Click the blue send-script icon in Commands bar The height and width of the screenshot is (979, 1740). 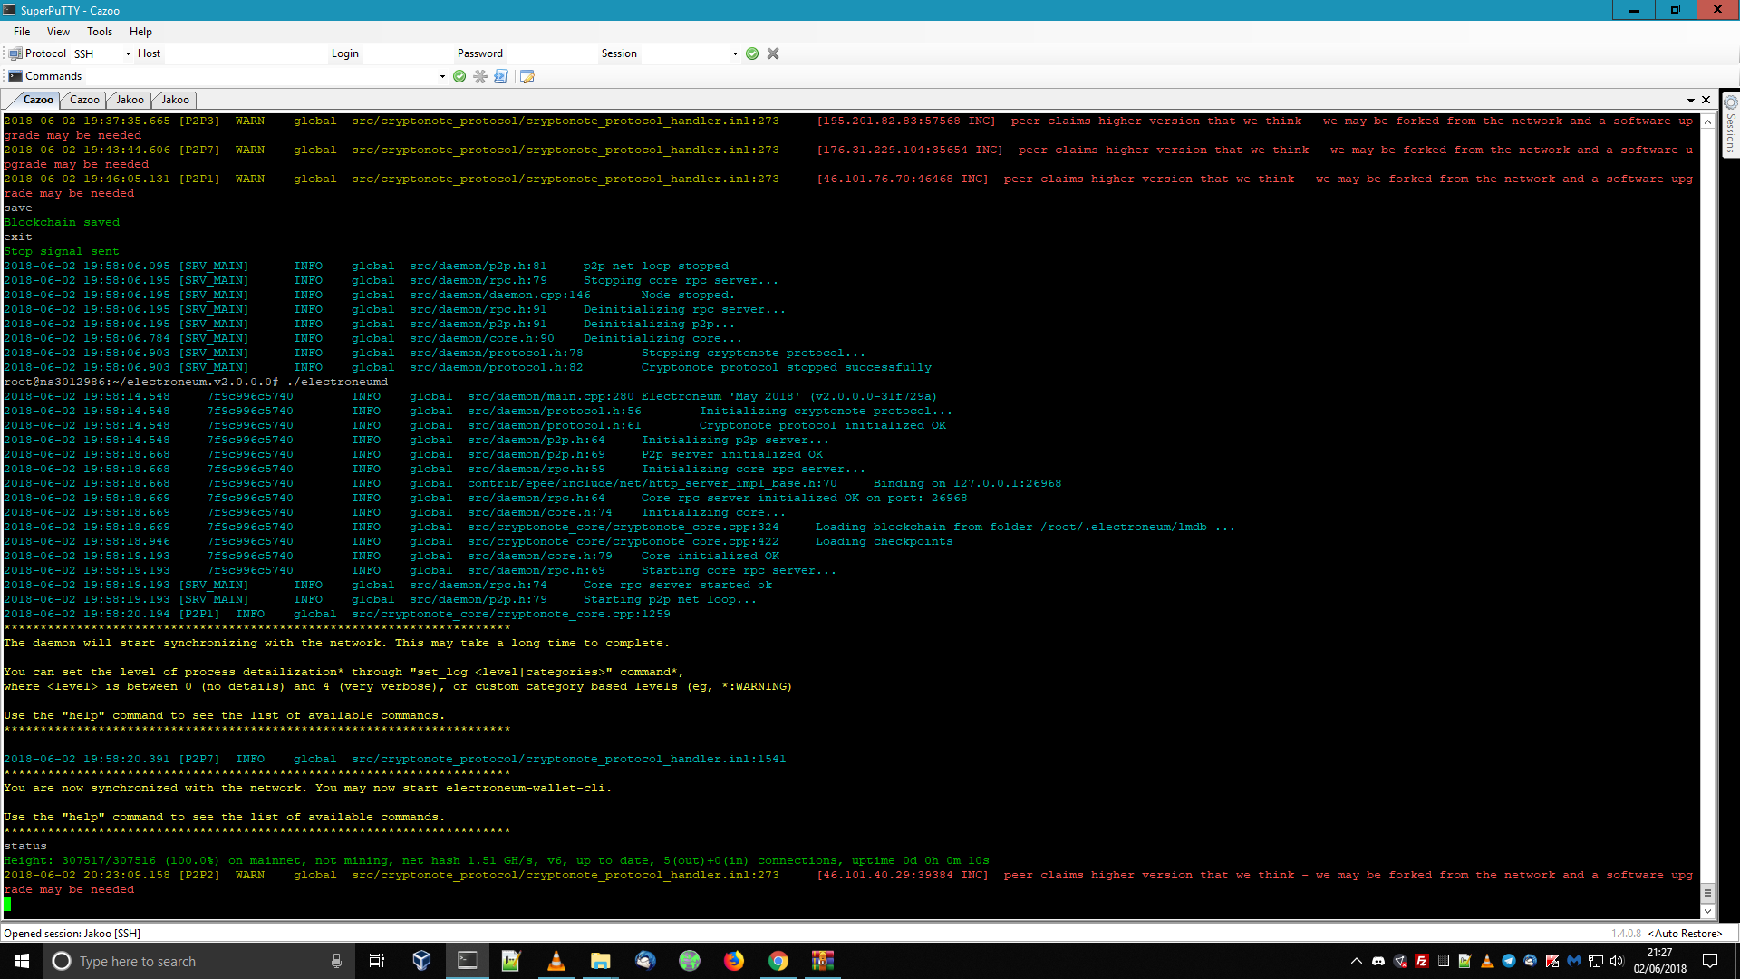pyautogui.click(x=501, y=76)
